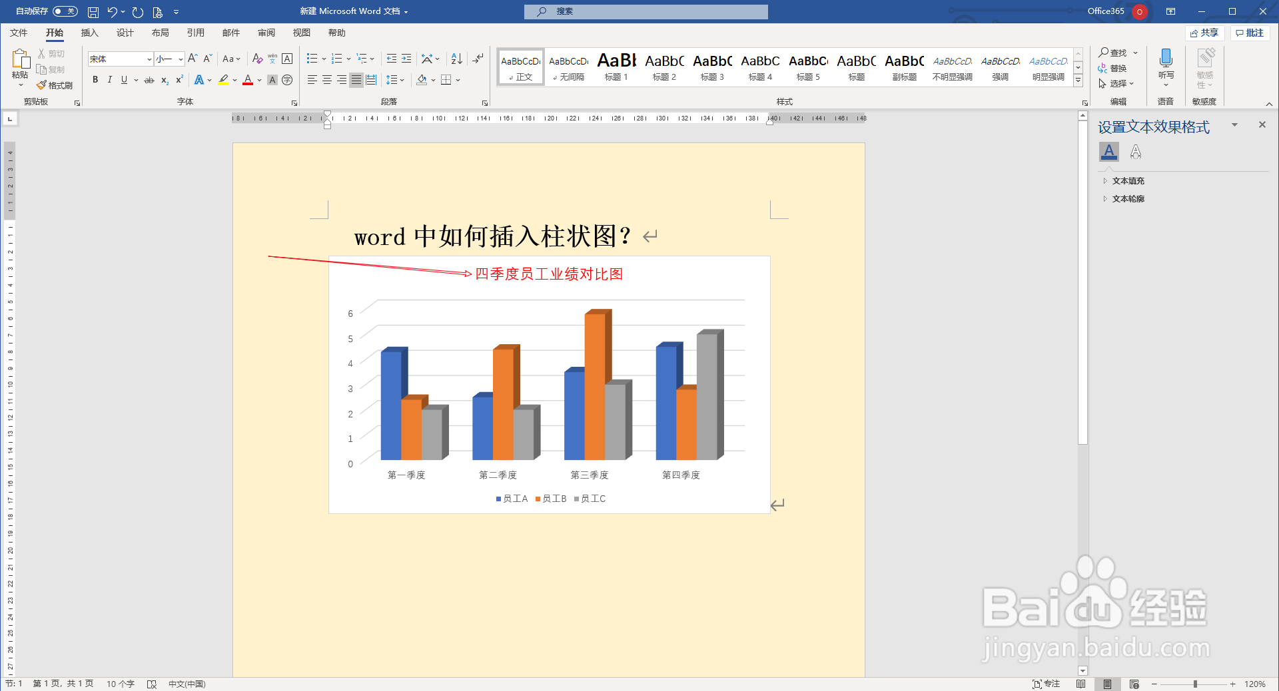This screenshot has width=1279, height=691.
Task: Toggle Justify alignment button
Action: point(356,80)
